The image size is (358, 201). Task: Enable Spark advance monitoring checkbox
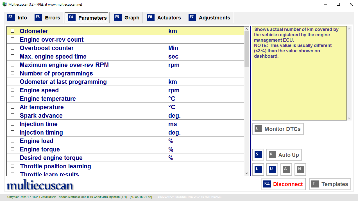coord(12,115)
